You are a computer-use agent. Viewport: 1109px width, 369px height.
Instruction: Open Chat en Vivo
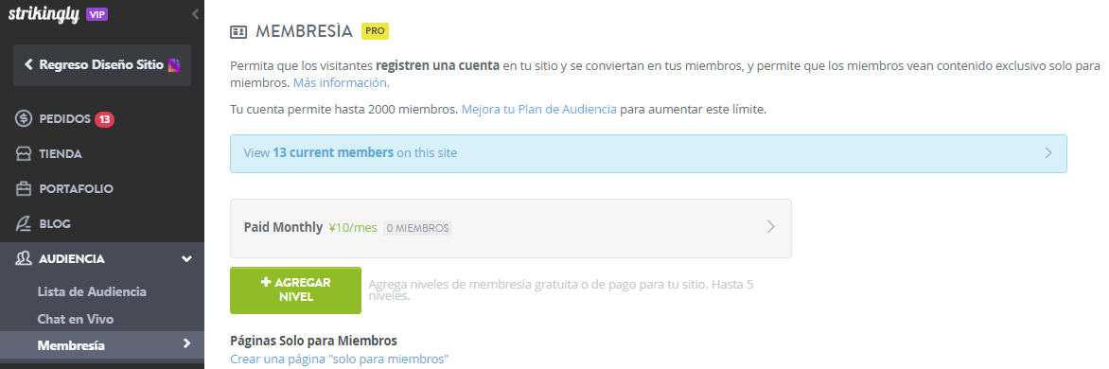[76, 319]
